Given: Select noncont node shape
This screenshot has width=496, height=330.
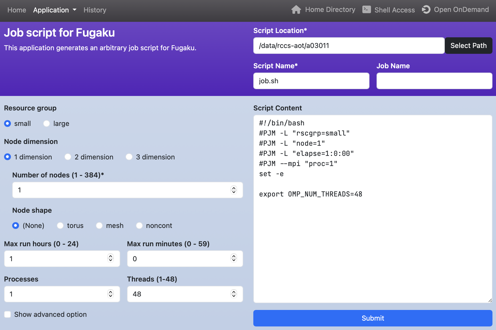Looking at the screenshot, I should pos(139,225).
